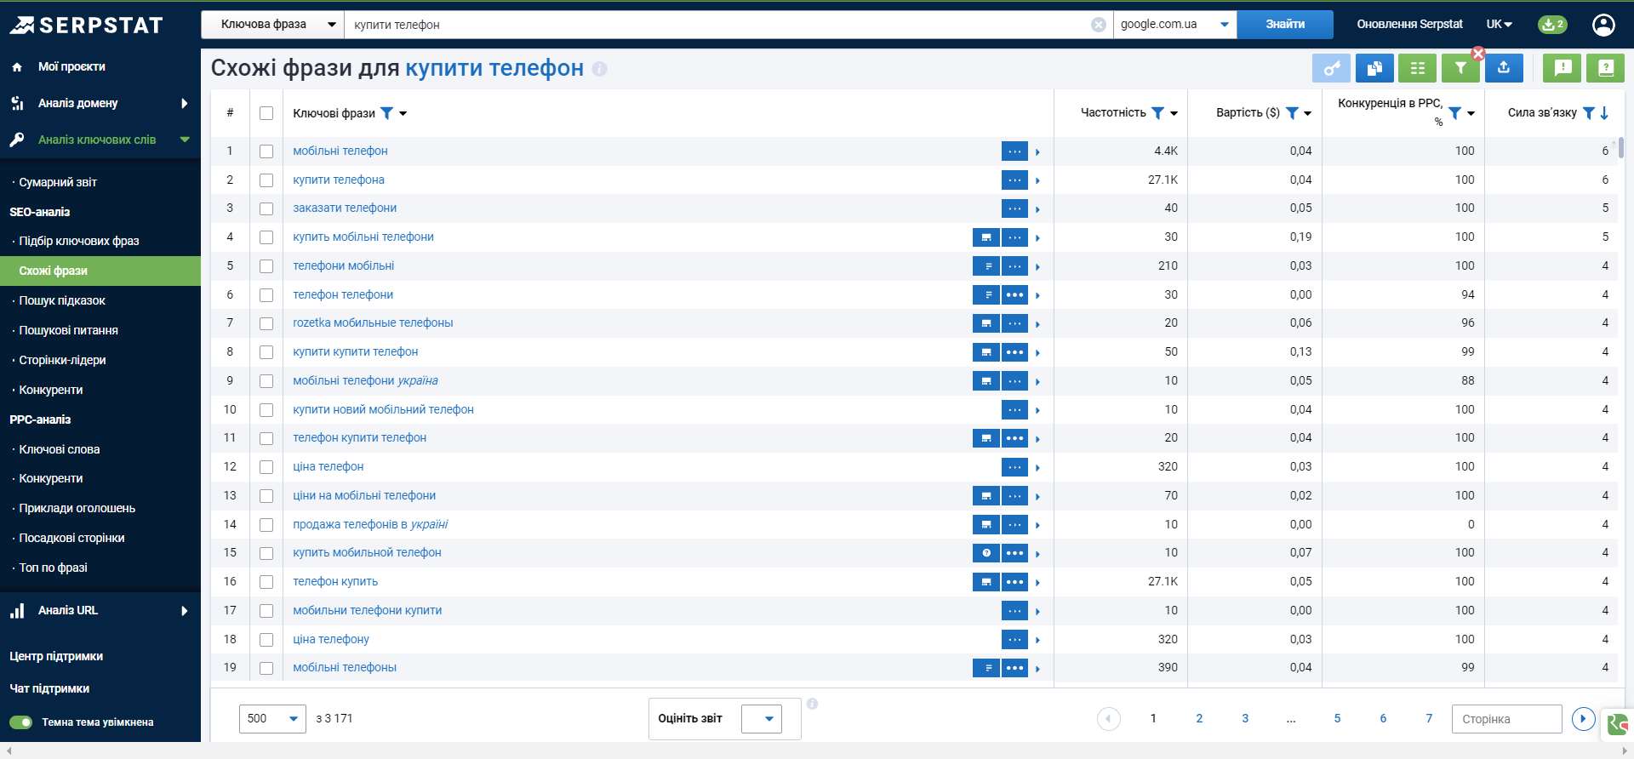The width and height of the screenshot is (1634, 759).
Task: Click the Сторінка page number field
Action: (1506, 719)
